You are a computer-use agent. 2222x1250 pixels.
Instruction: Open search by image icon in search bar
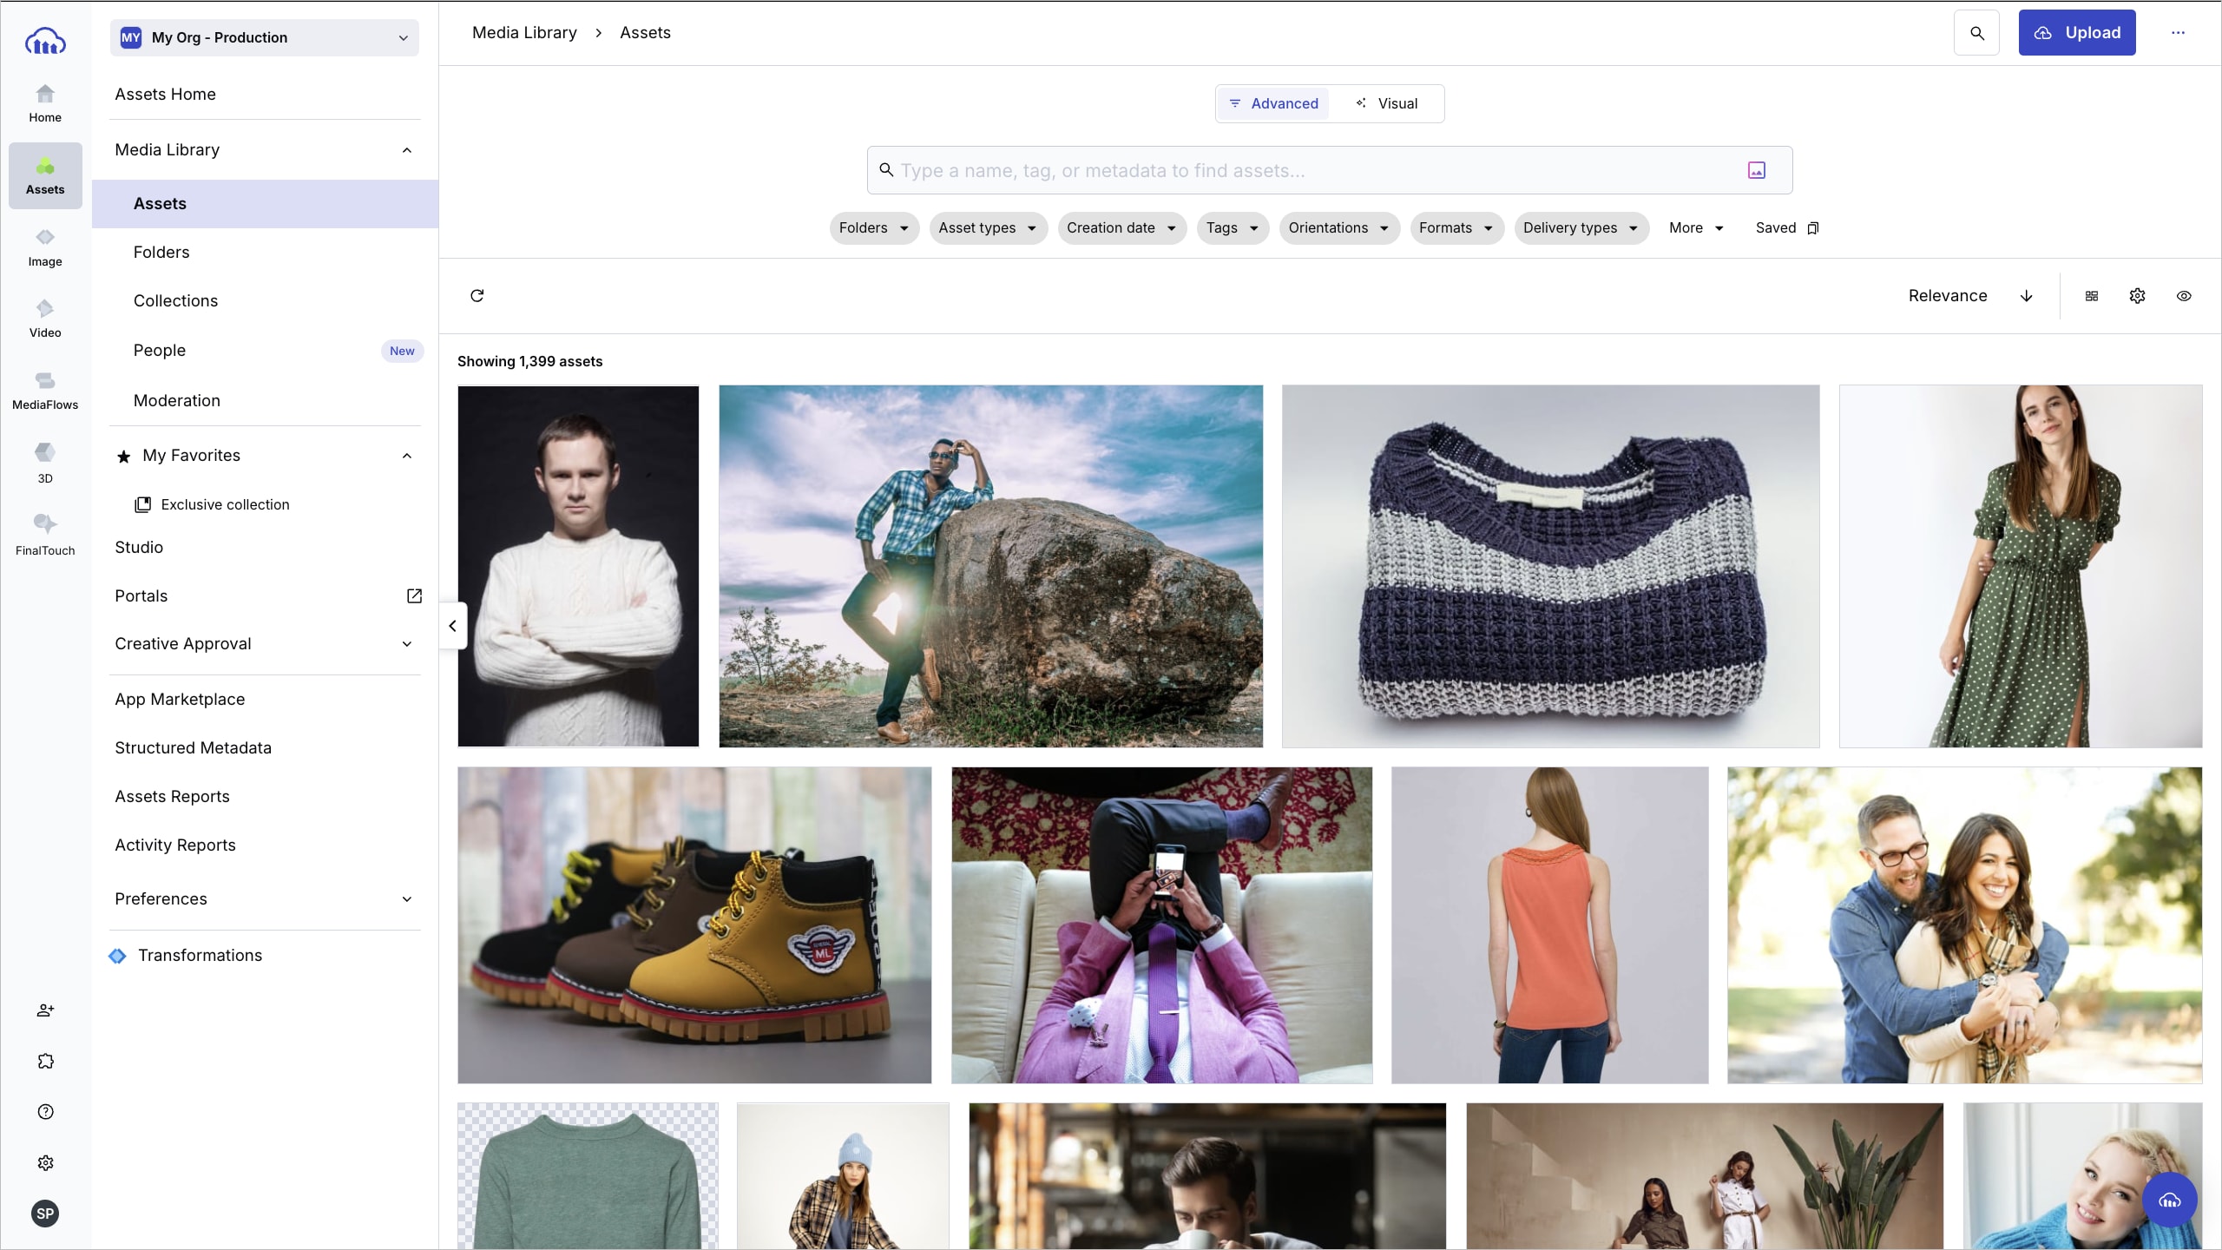(x=1756, y=170)
